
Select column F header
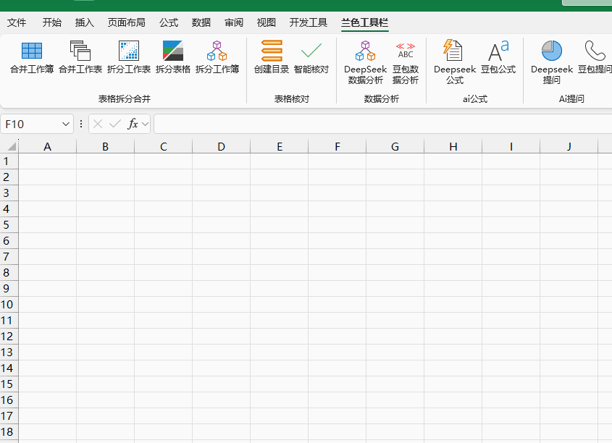(x=338, y=147)
